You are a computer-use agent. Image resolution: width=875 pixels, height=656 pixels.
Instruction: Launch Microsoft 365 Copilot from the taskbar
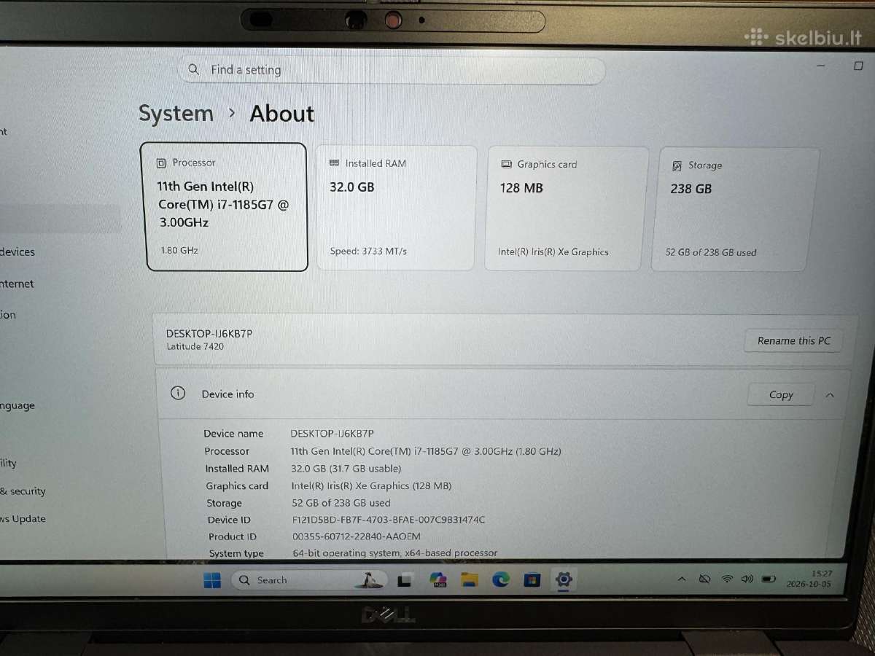coord(437,580)
